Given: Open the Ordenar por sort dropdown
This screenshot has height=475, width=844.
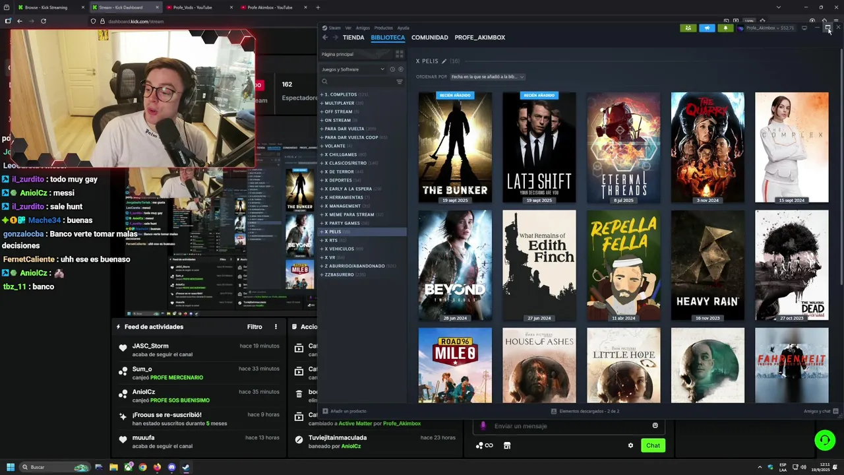Looking at the screenshot, I should coord(487,77).
